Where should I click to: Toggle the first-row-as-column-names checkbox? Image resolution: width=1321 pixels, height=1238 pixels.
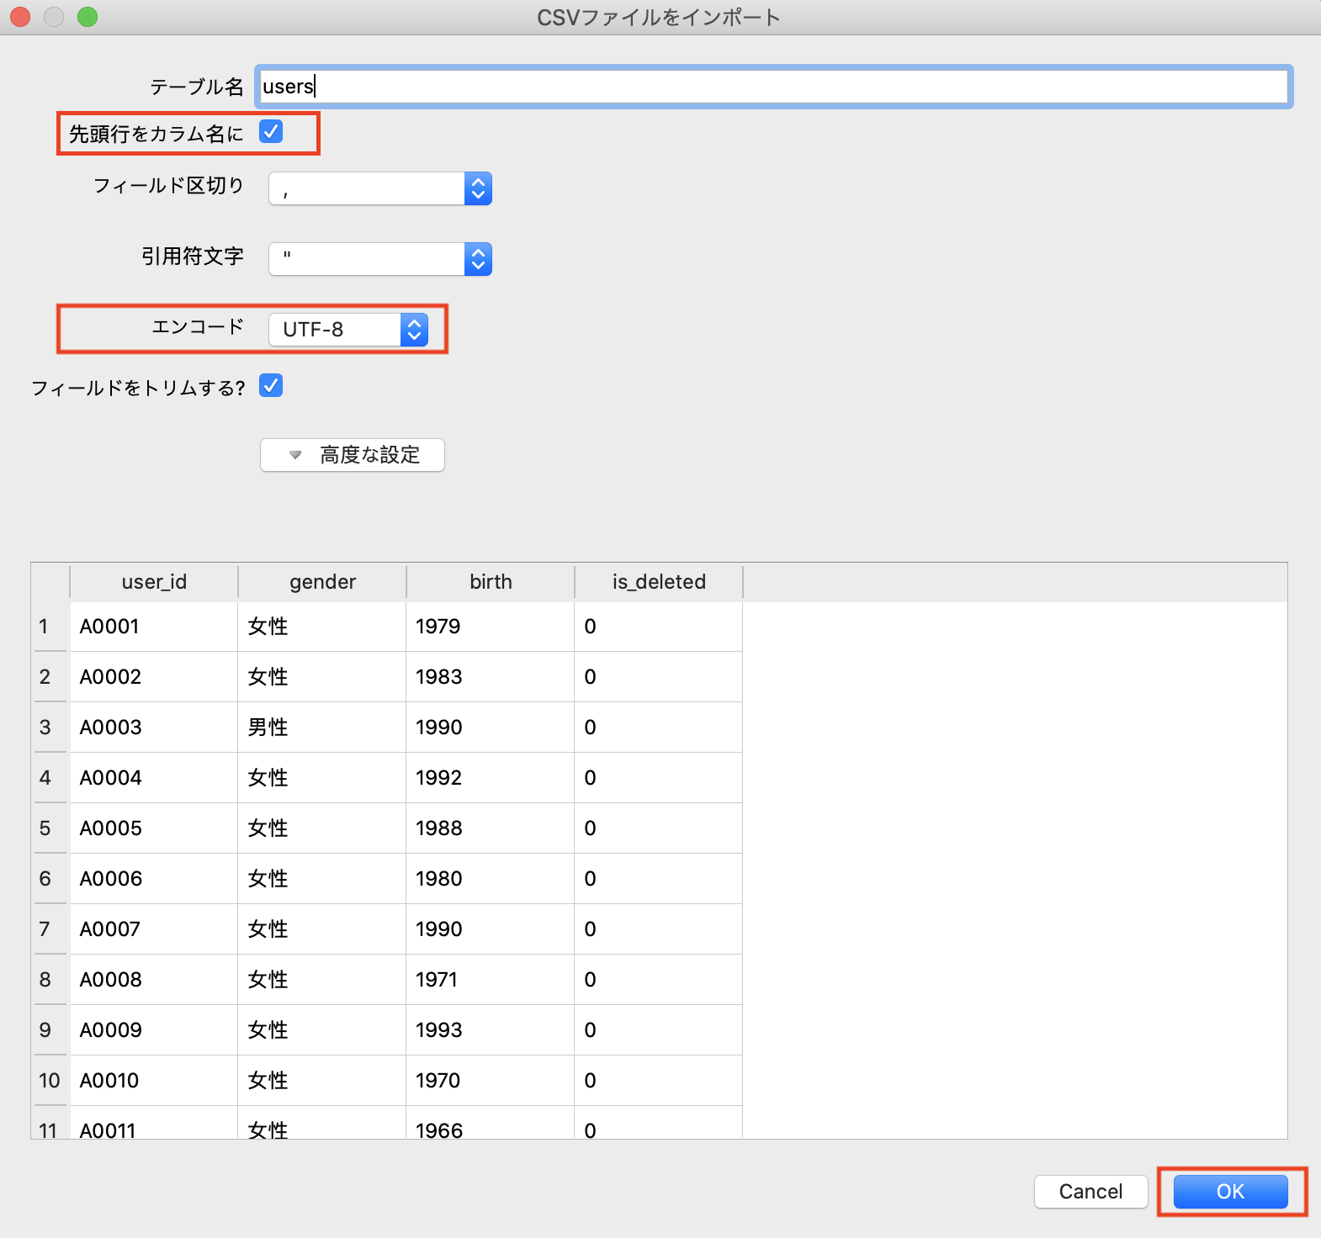click(271, 132)
